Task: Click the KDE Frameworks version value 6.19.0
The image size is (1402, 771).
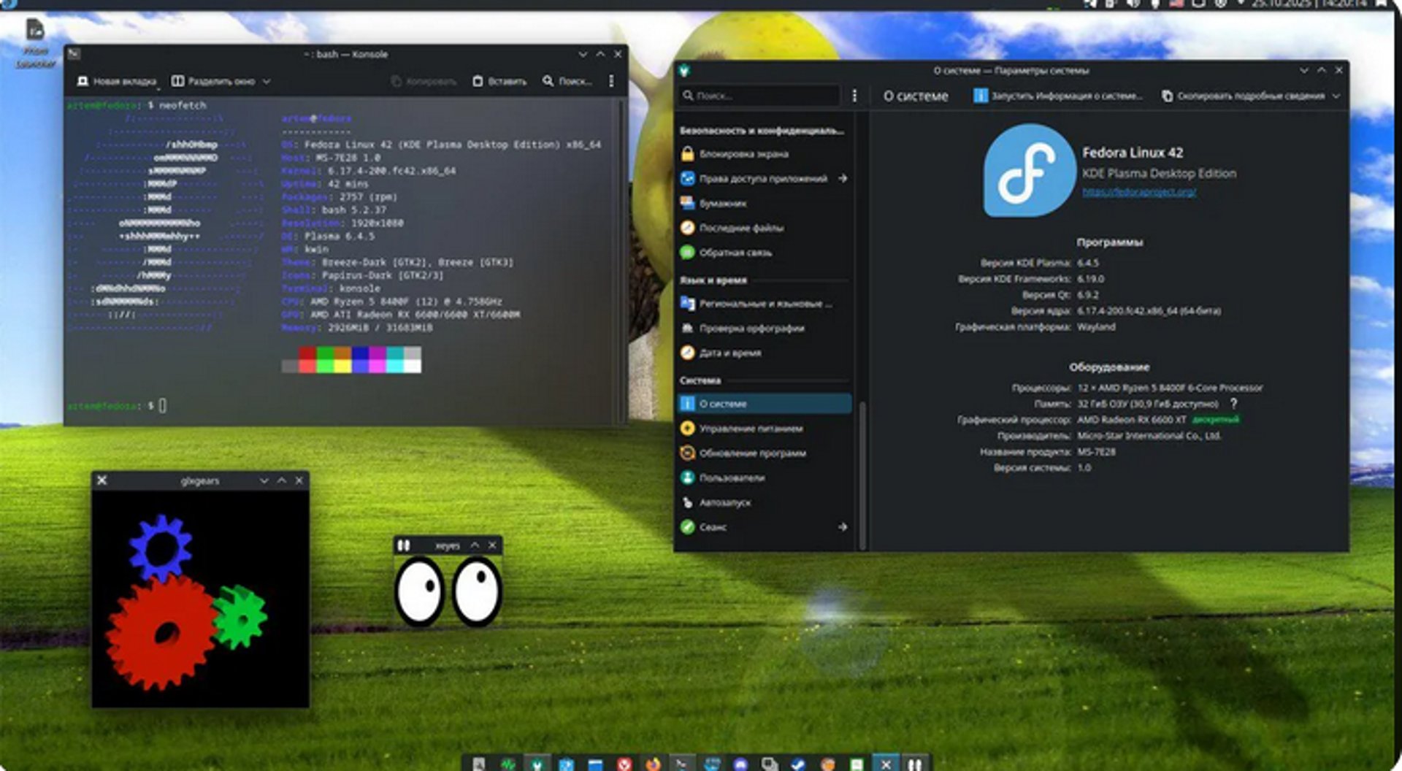Action: pos(1091,279)
